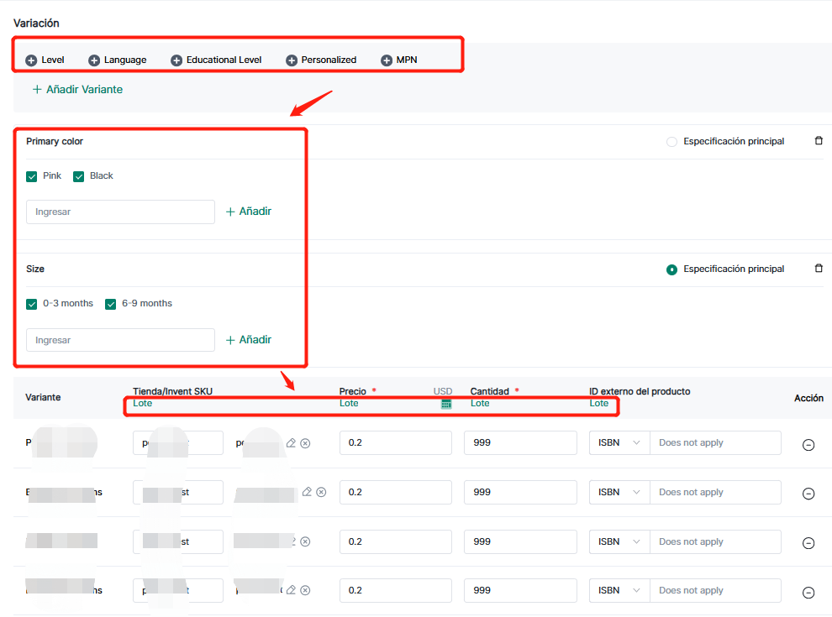Click the plus icon beside Level
The height and width of the screenshot is (617, 832).
(31, 60)
